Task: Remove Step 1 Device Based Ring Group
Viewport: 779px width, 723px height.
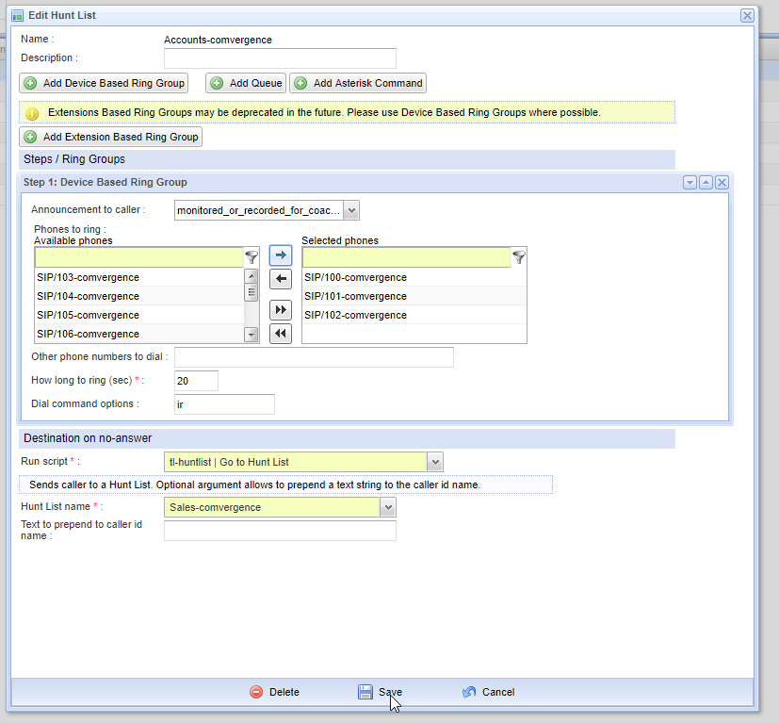Action: tap(722, 182)
